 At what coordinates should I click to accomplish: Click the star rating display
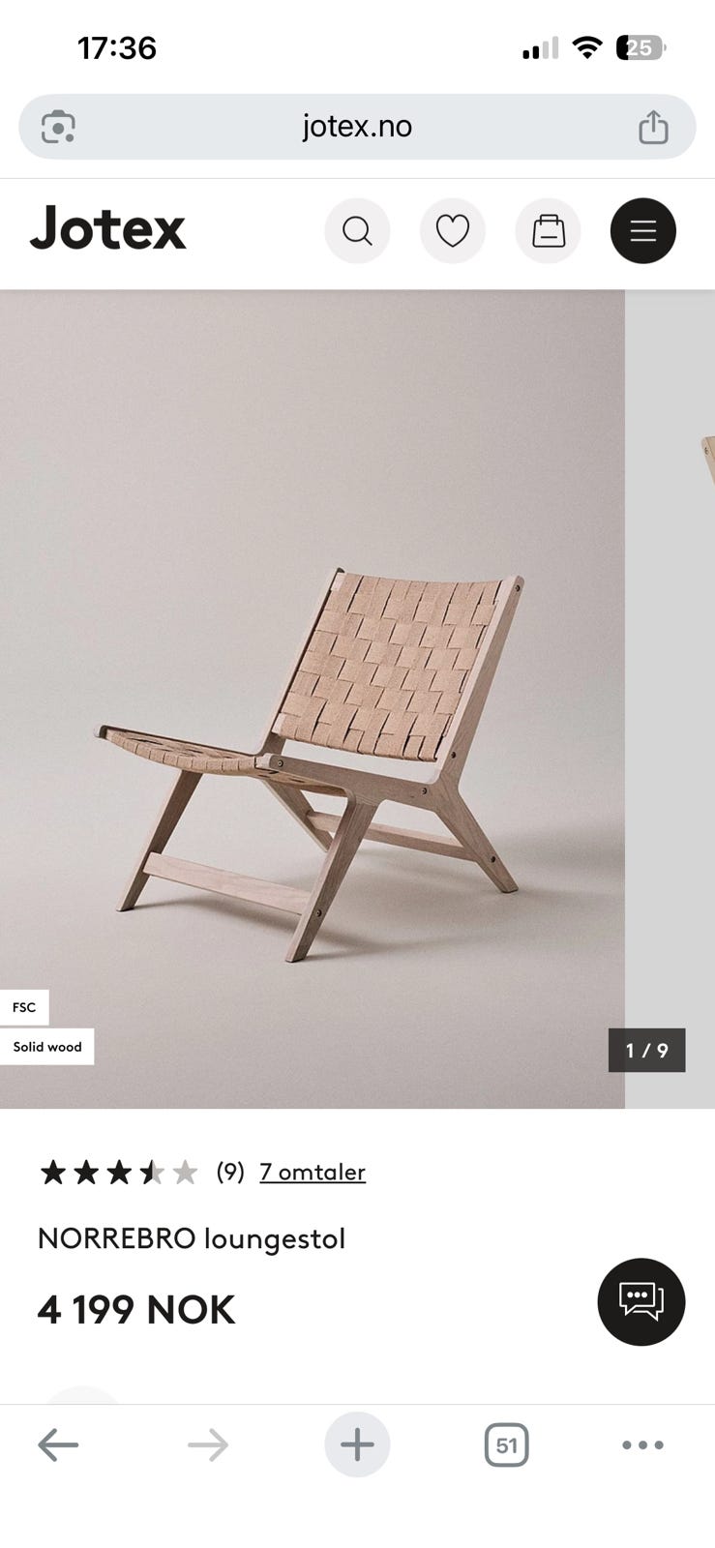coord(118,1173)
